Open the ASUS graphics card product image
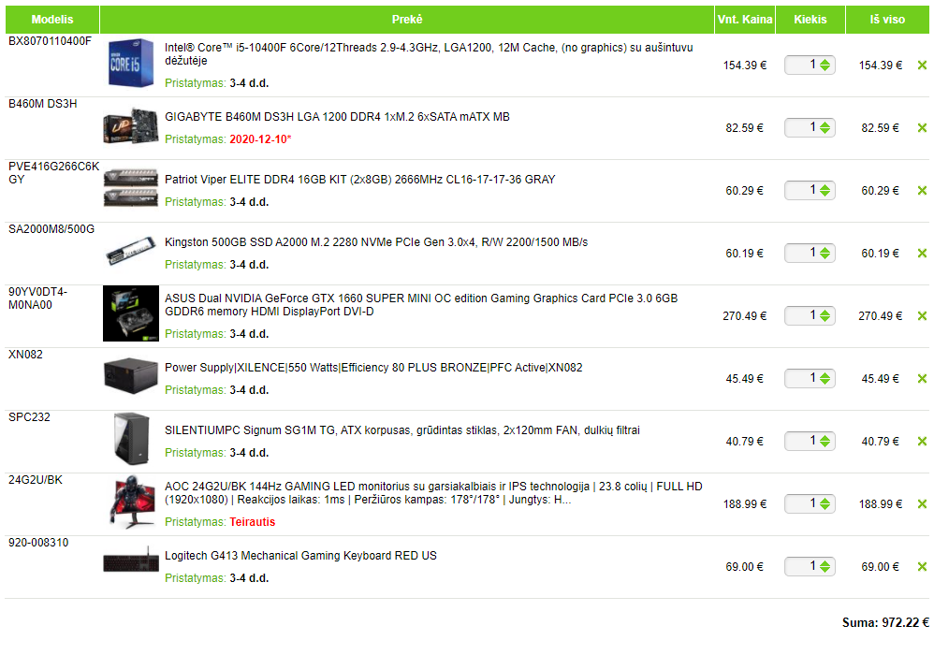Image resolution: width=934 pixels, height=655 pixels. [x=130, y=313]
